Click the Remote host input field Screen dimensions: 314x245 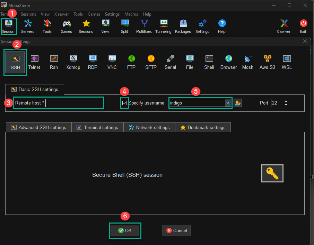(73, 103)
